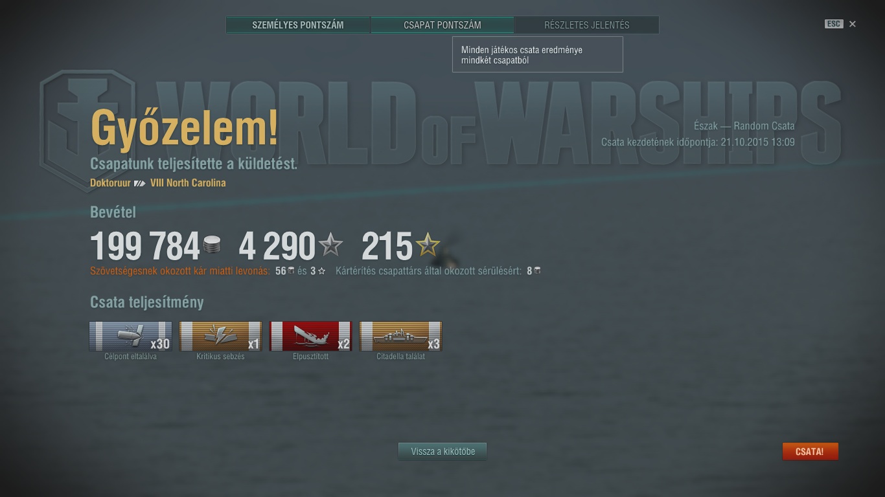Viewport: 885px width, 497px height.
Task: Click the tooltip about all players' results
Action: point(538,54)
